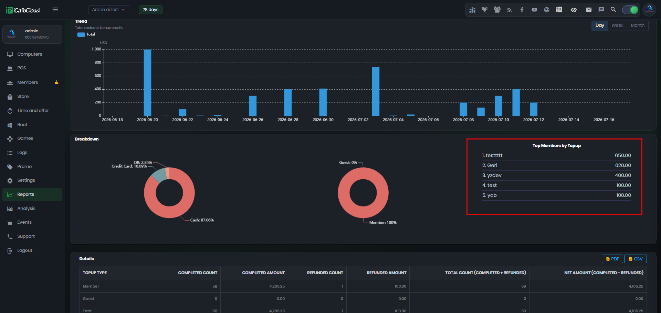Click the globe website icon
The width and height of the screenshot is (661, 313).
[x=547, y=10]
